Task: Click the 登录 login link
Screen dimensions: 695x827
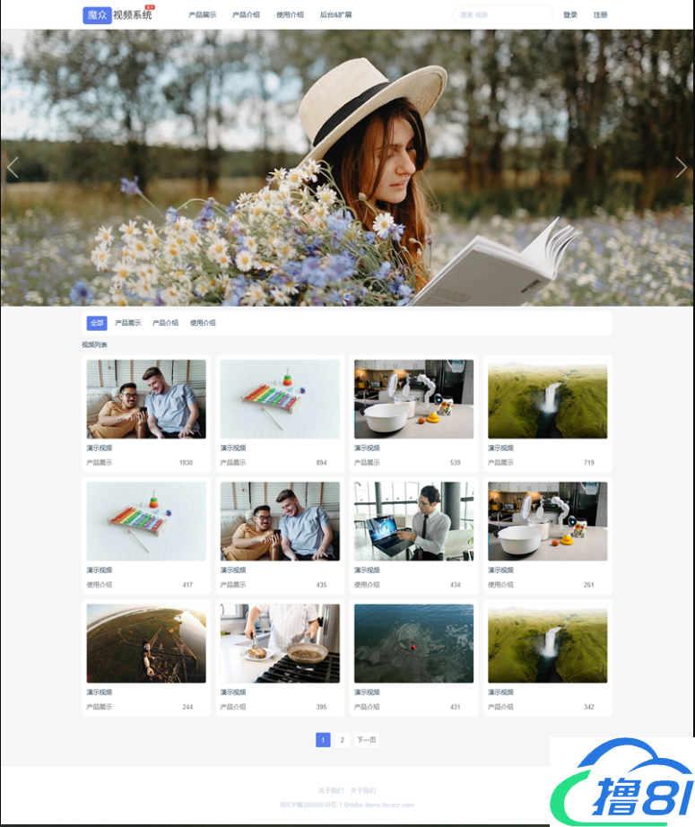Action: [x=570, y=15]
